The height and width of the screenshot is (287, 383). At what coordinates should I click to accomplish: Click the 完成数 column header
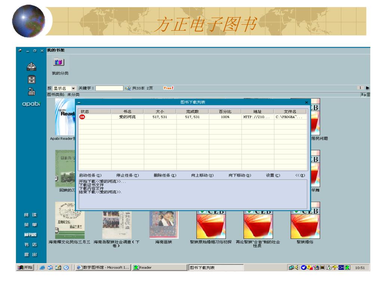pos(192,111)
